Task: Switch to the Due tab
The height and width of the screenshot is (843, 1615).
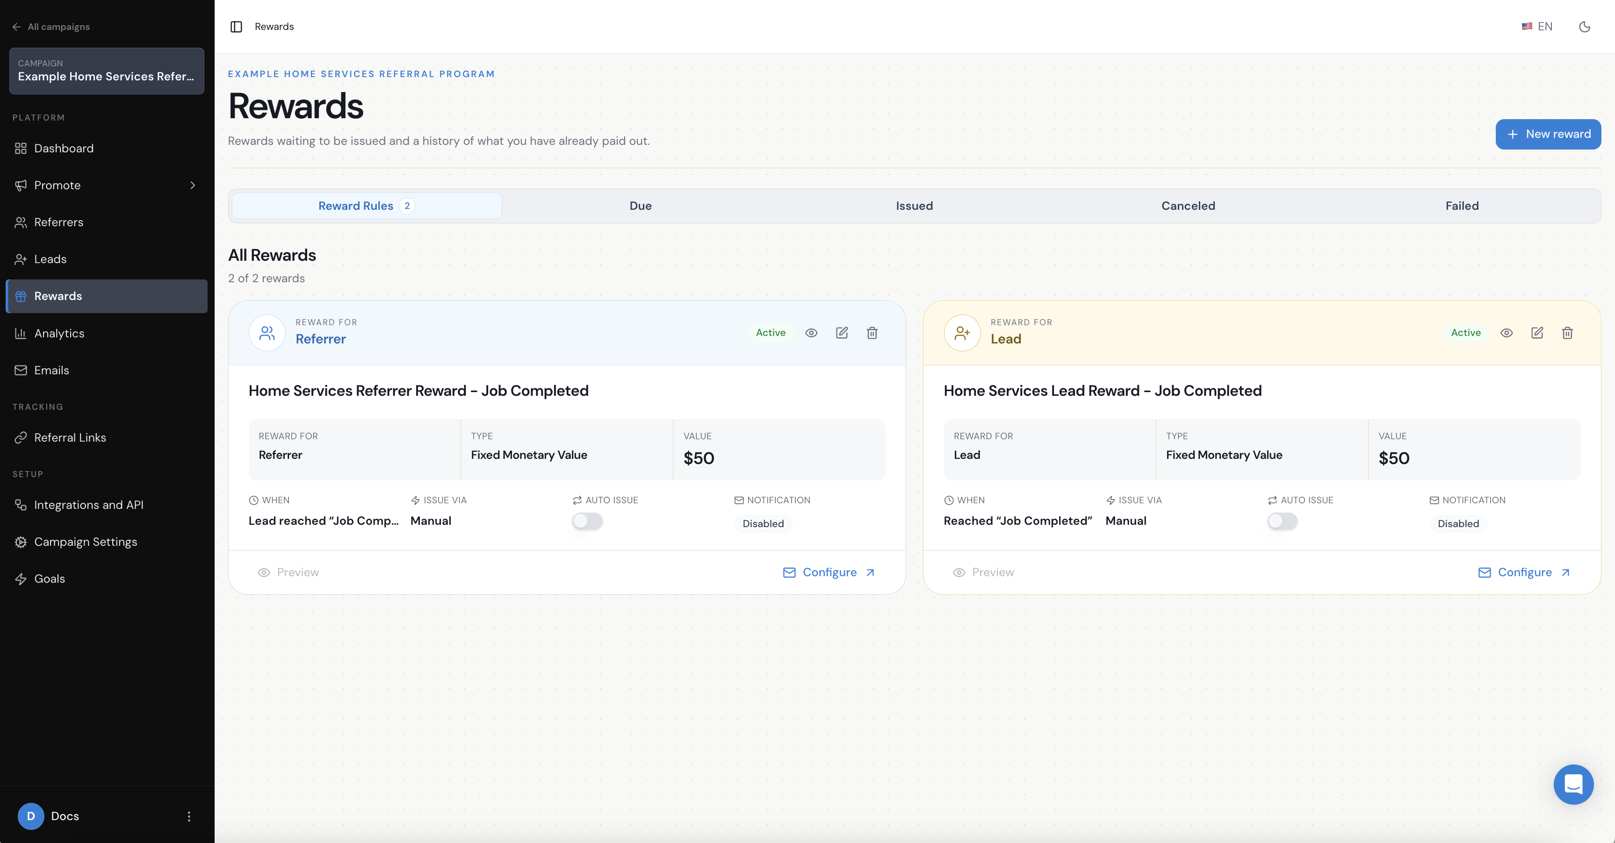Action: click(x=640, y=206)
